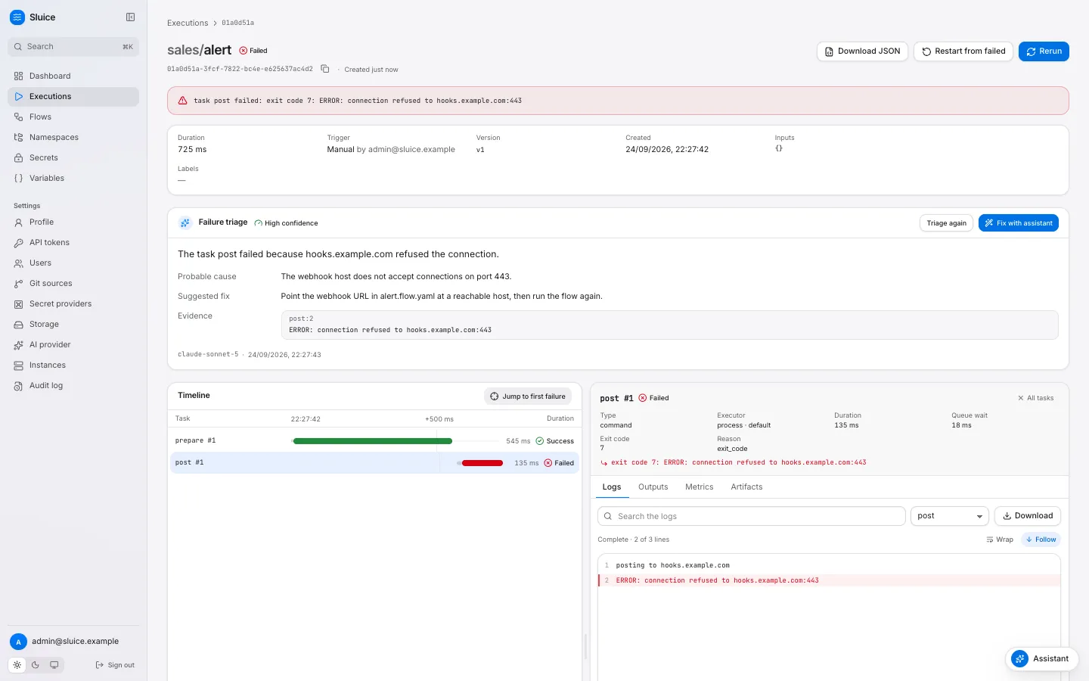Select the prepare #1 timeline row

point(374,440)
